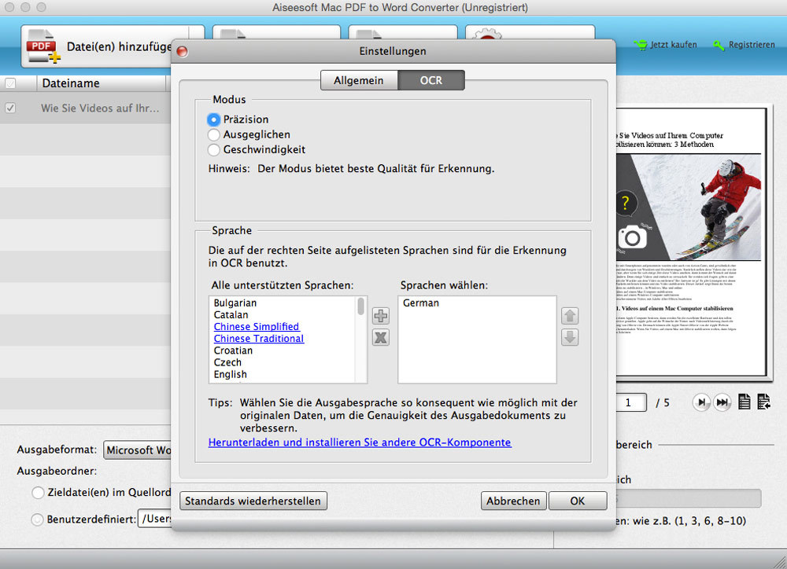The height and width of the screenshot is (569, 787).
Task: Click the Registrieren link
Action: [744, 45]
